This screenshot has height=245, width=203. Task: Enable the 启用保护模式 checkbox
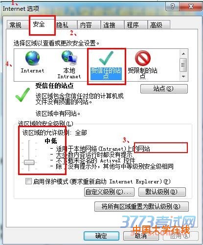[x=28, y=181]
